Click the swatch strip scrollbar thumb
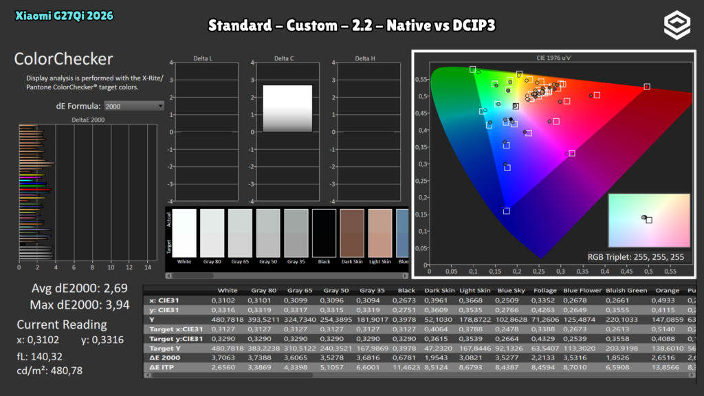Viewport: 704px width, 396px height. 193,276
